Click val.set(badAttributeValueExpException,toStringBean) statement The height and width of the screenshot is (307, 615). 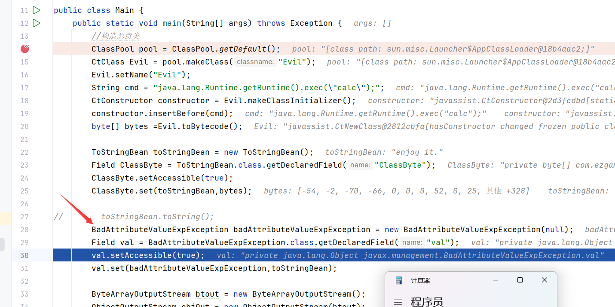click(x=214, y=268)
